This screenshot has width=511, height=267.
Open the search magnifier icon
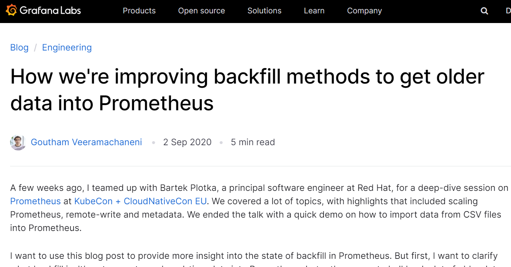(484, 11)
